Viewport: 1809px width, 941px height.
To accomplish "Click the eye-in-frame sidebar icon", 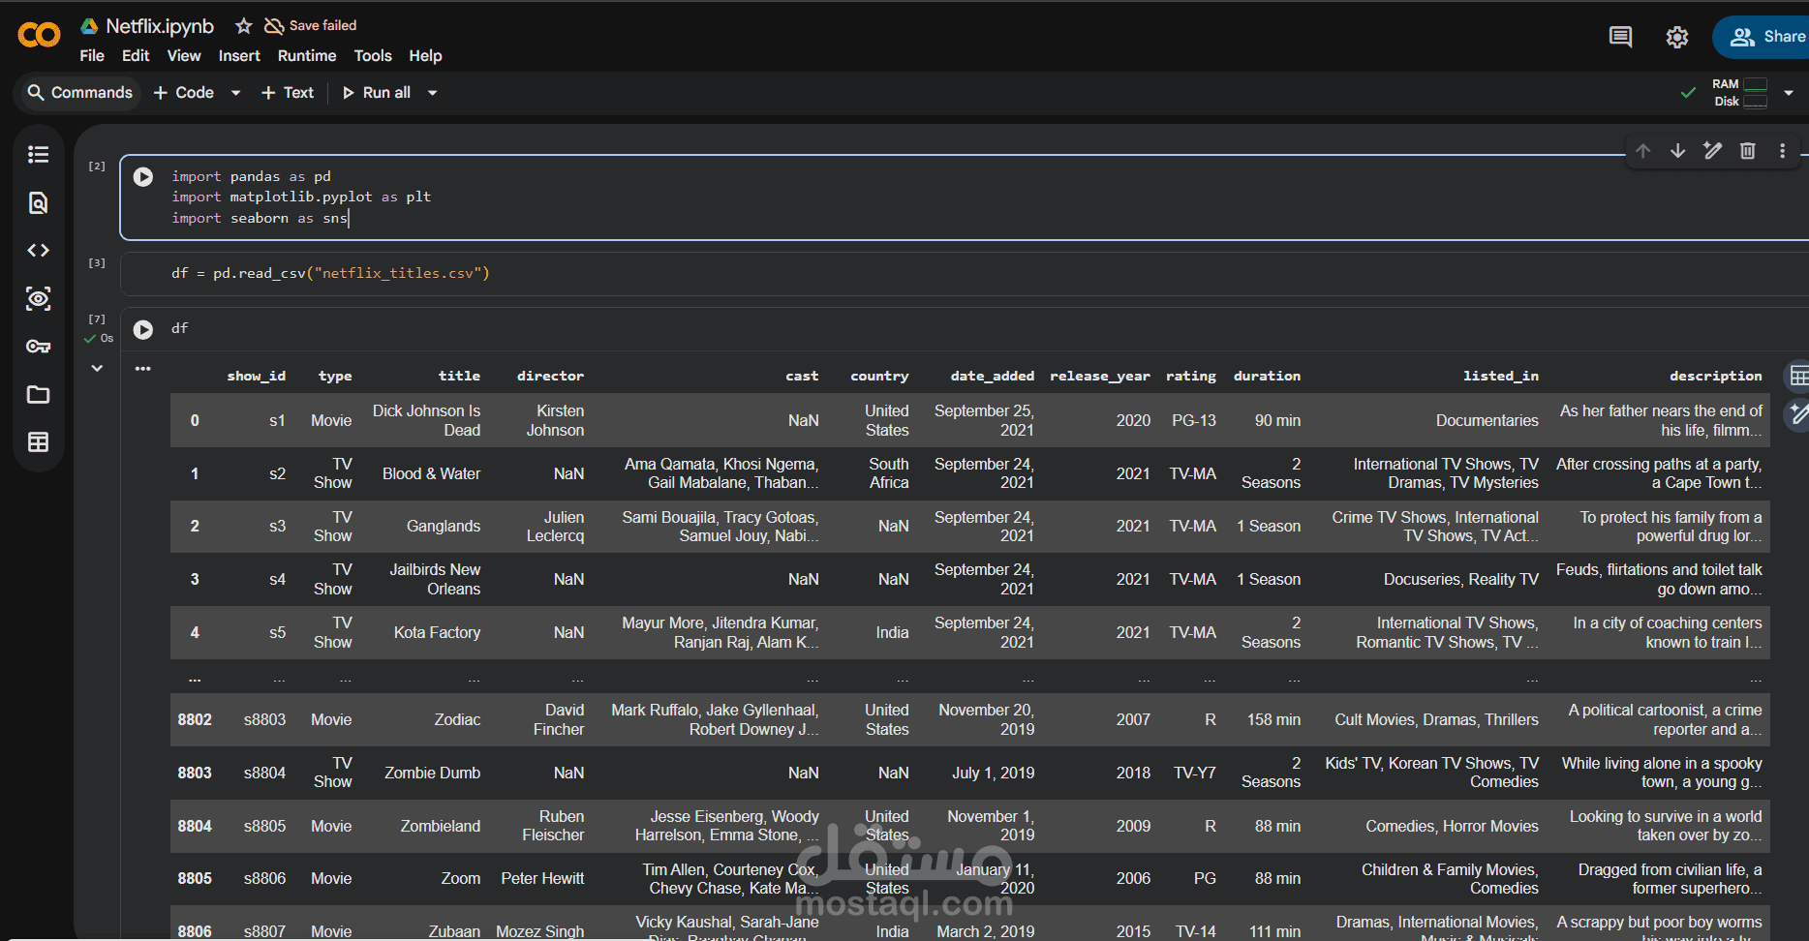I will [x=39, y=298].
